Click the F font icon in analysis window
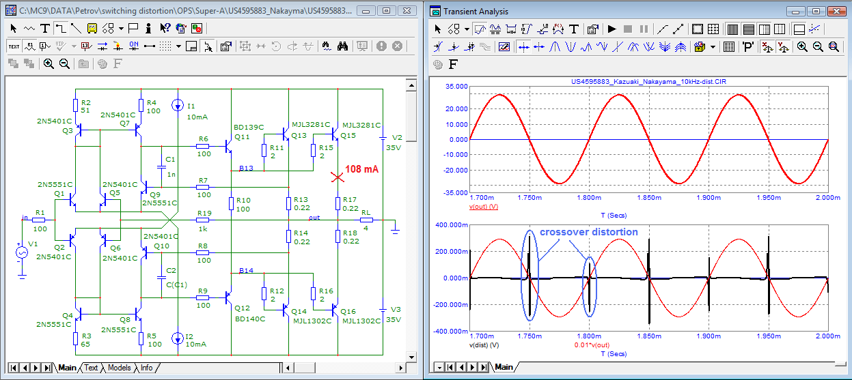The height and width of the screenshot is (380, 852). pyautogui.click(x=453, y=64)
